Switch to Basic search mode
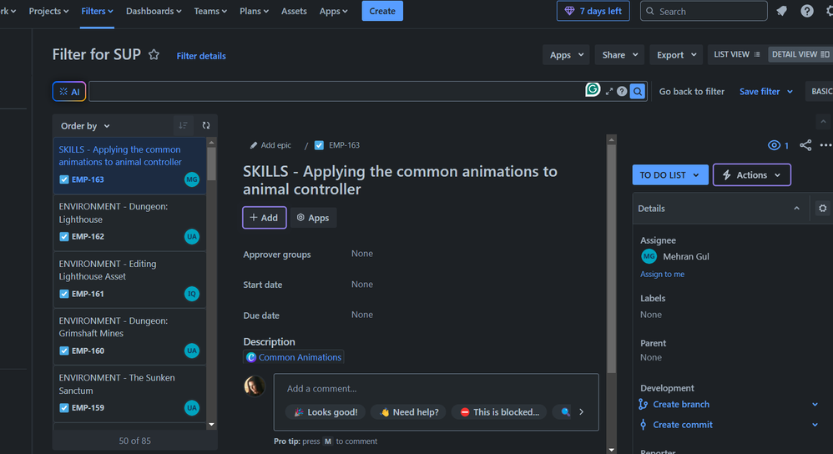 point(820,91)
